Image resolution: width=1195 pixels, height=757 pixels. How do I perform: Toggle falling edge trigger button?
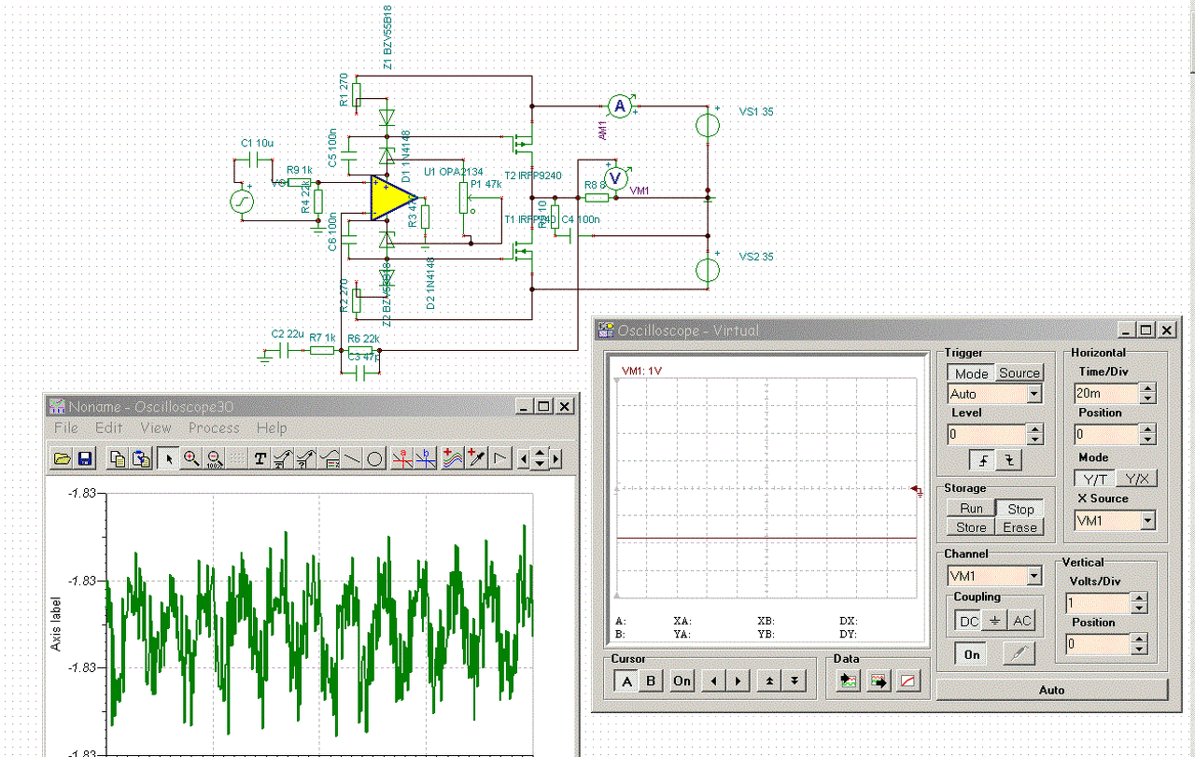pyautogui.click(x=1009, y=459)
